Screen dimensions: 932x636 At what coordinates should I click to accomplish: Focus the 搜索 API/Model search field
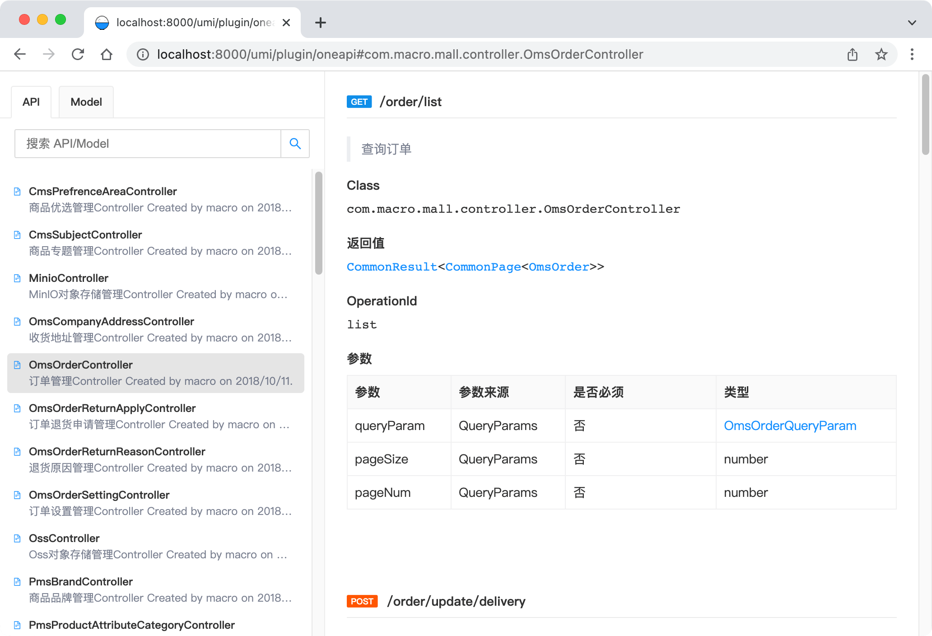[148, 144]
